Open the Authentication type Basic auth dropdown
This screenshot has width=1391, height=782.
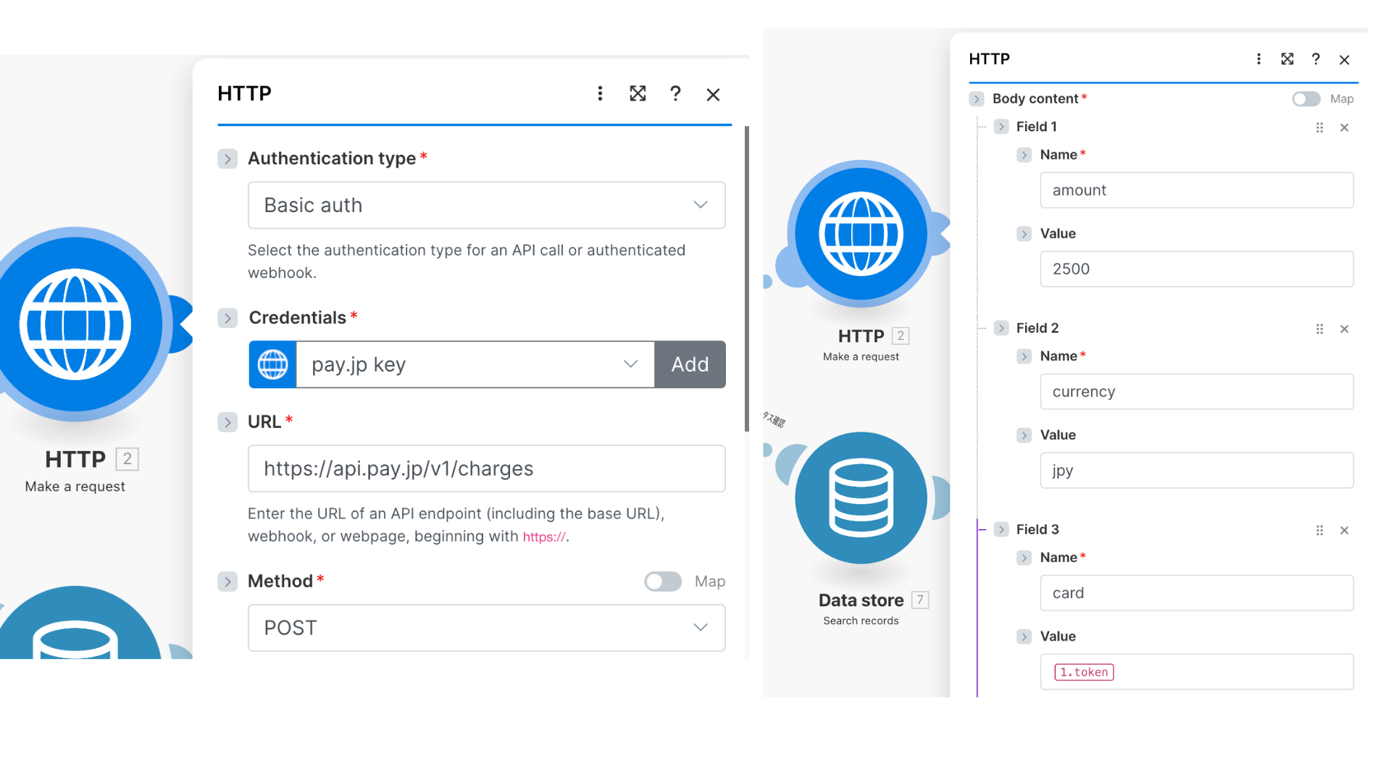tap(486, 205)
